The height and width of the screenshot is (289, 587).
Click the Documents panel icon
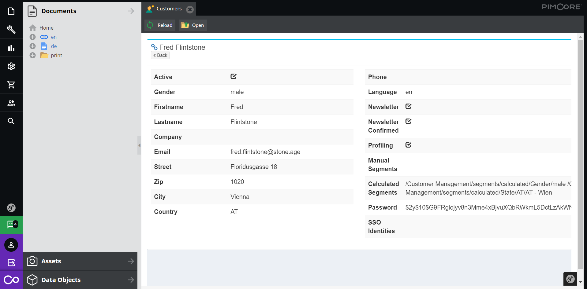coord(32,11)
